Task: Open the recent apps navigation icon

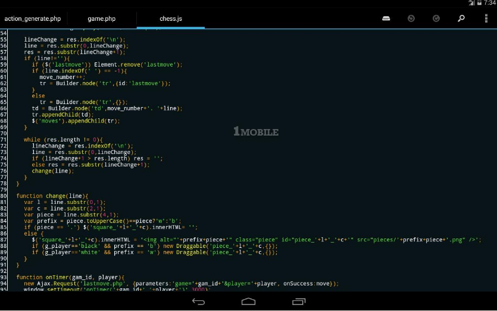Action: [x=299, y=301]
